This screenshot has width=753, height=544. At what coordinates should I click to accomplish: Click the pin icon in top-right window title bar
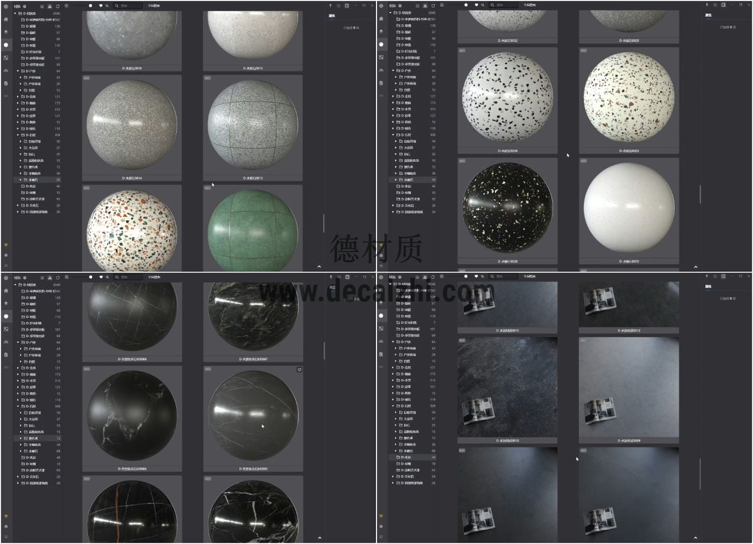(x=707, y=5)
